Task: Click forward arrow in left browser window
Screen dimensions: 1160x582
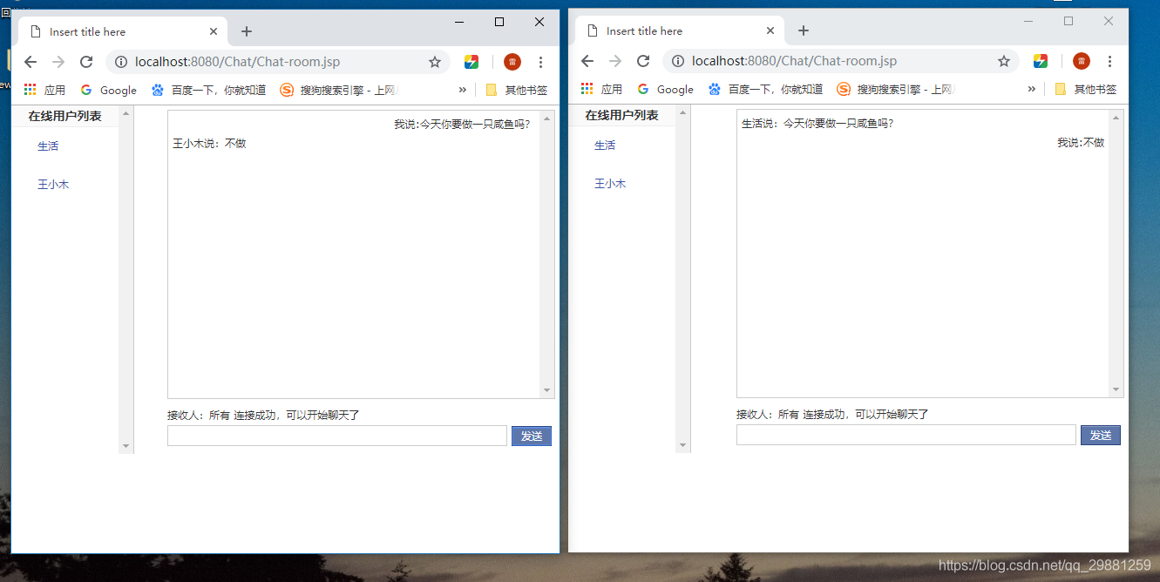Action: pyautogui.click(x=58, y=62)
